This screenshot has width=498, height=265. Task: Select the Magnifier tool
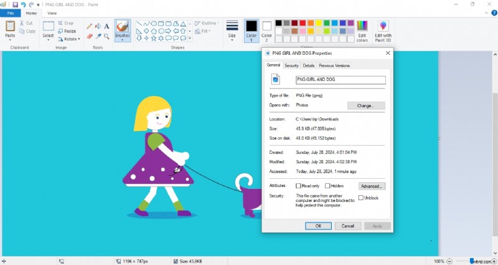(x=106, y=36)
